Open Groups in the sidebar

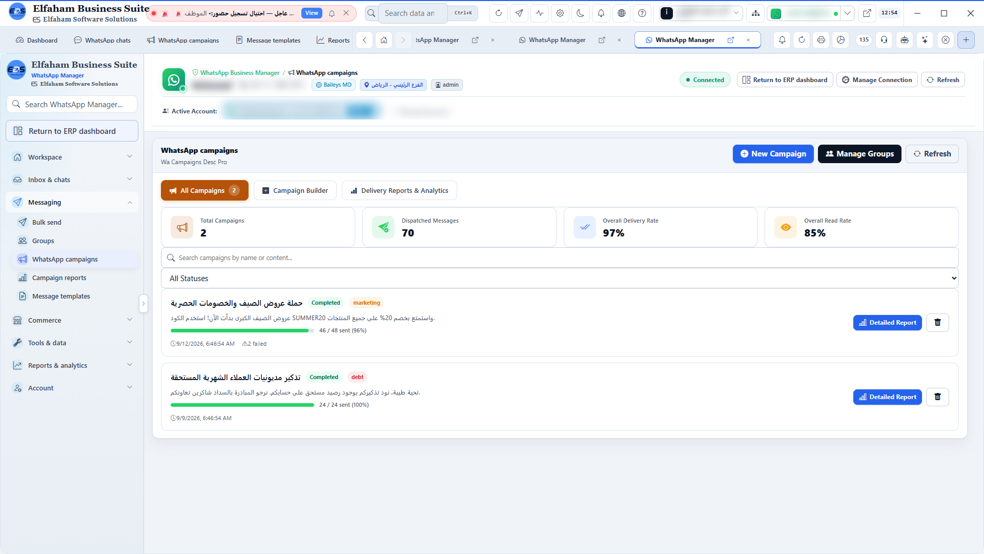75,241
